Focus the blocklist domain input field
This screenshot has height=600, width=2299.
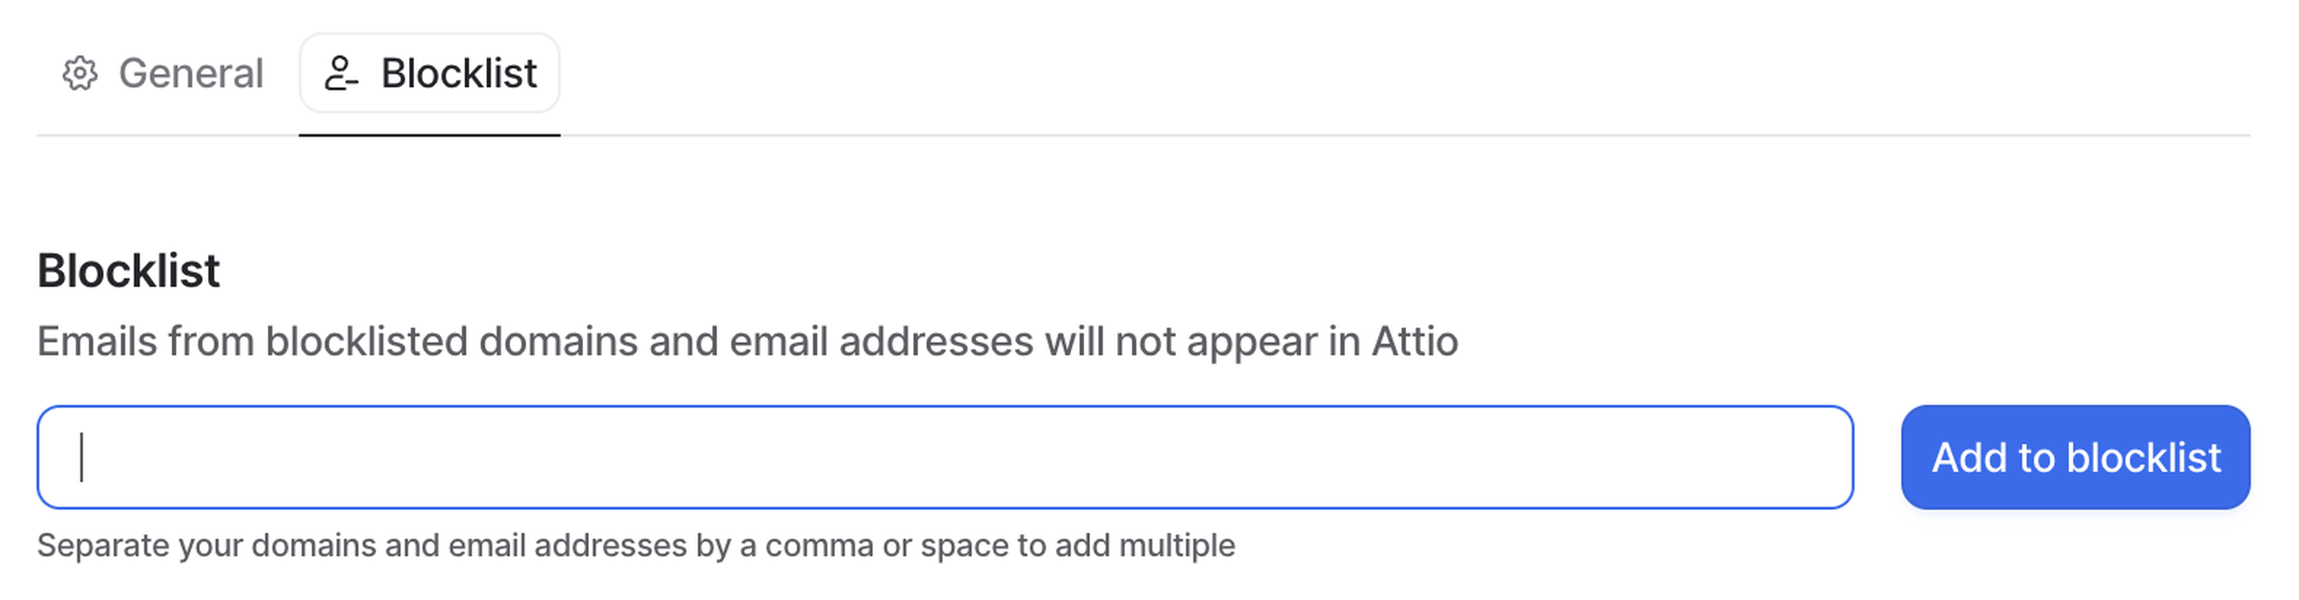point(944,458)
